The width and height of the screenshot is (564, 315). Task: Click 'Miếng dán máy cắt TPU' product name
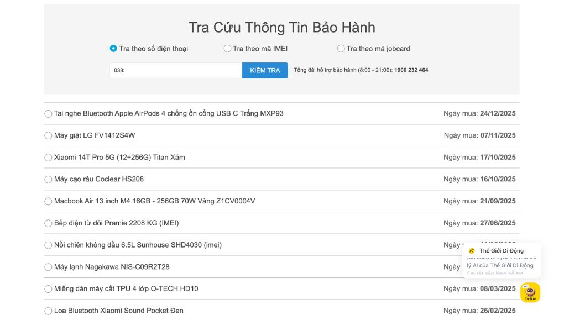(126, 288)
